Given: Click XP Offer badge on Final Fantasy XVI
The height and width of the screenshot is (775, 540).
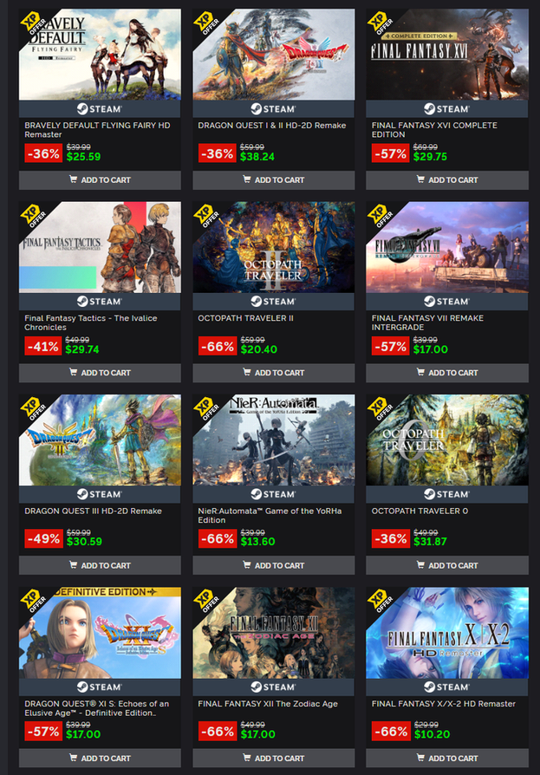Looking at the screenshot, I should pyautogui.click(x=380, y=23).
